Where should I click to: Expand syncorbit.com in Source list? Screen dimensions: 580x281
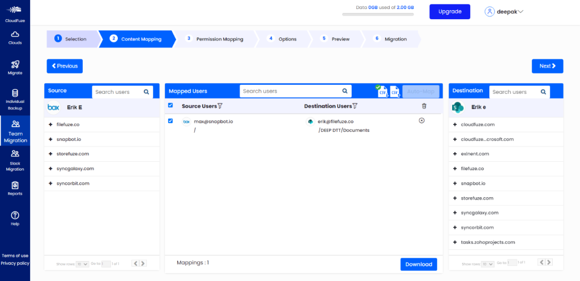(x=50, y=183)
